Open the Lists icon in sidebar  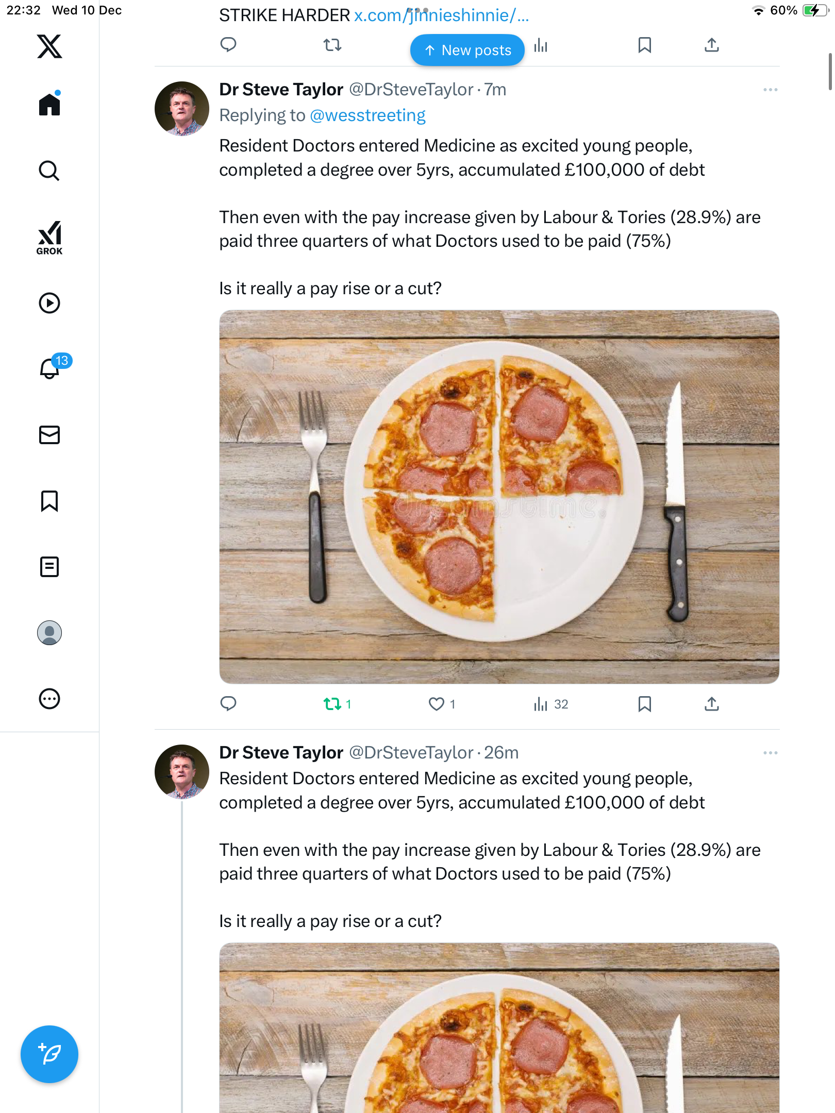pyautogui.click(x=49, y=567)
